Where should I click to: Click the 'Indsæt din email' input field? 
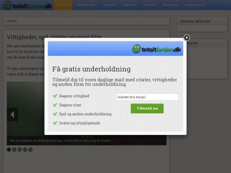click(147, 97)
